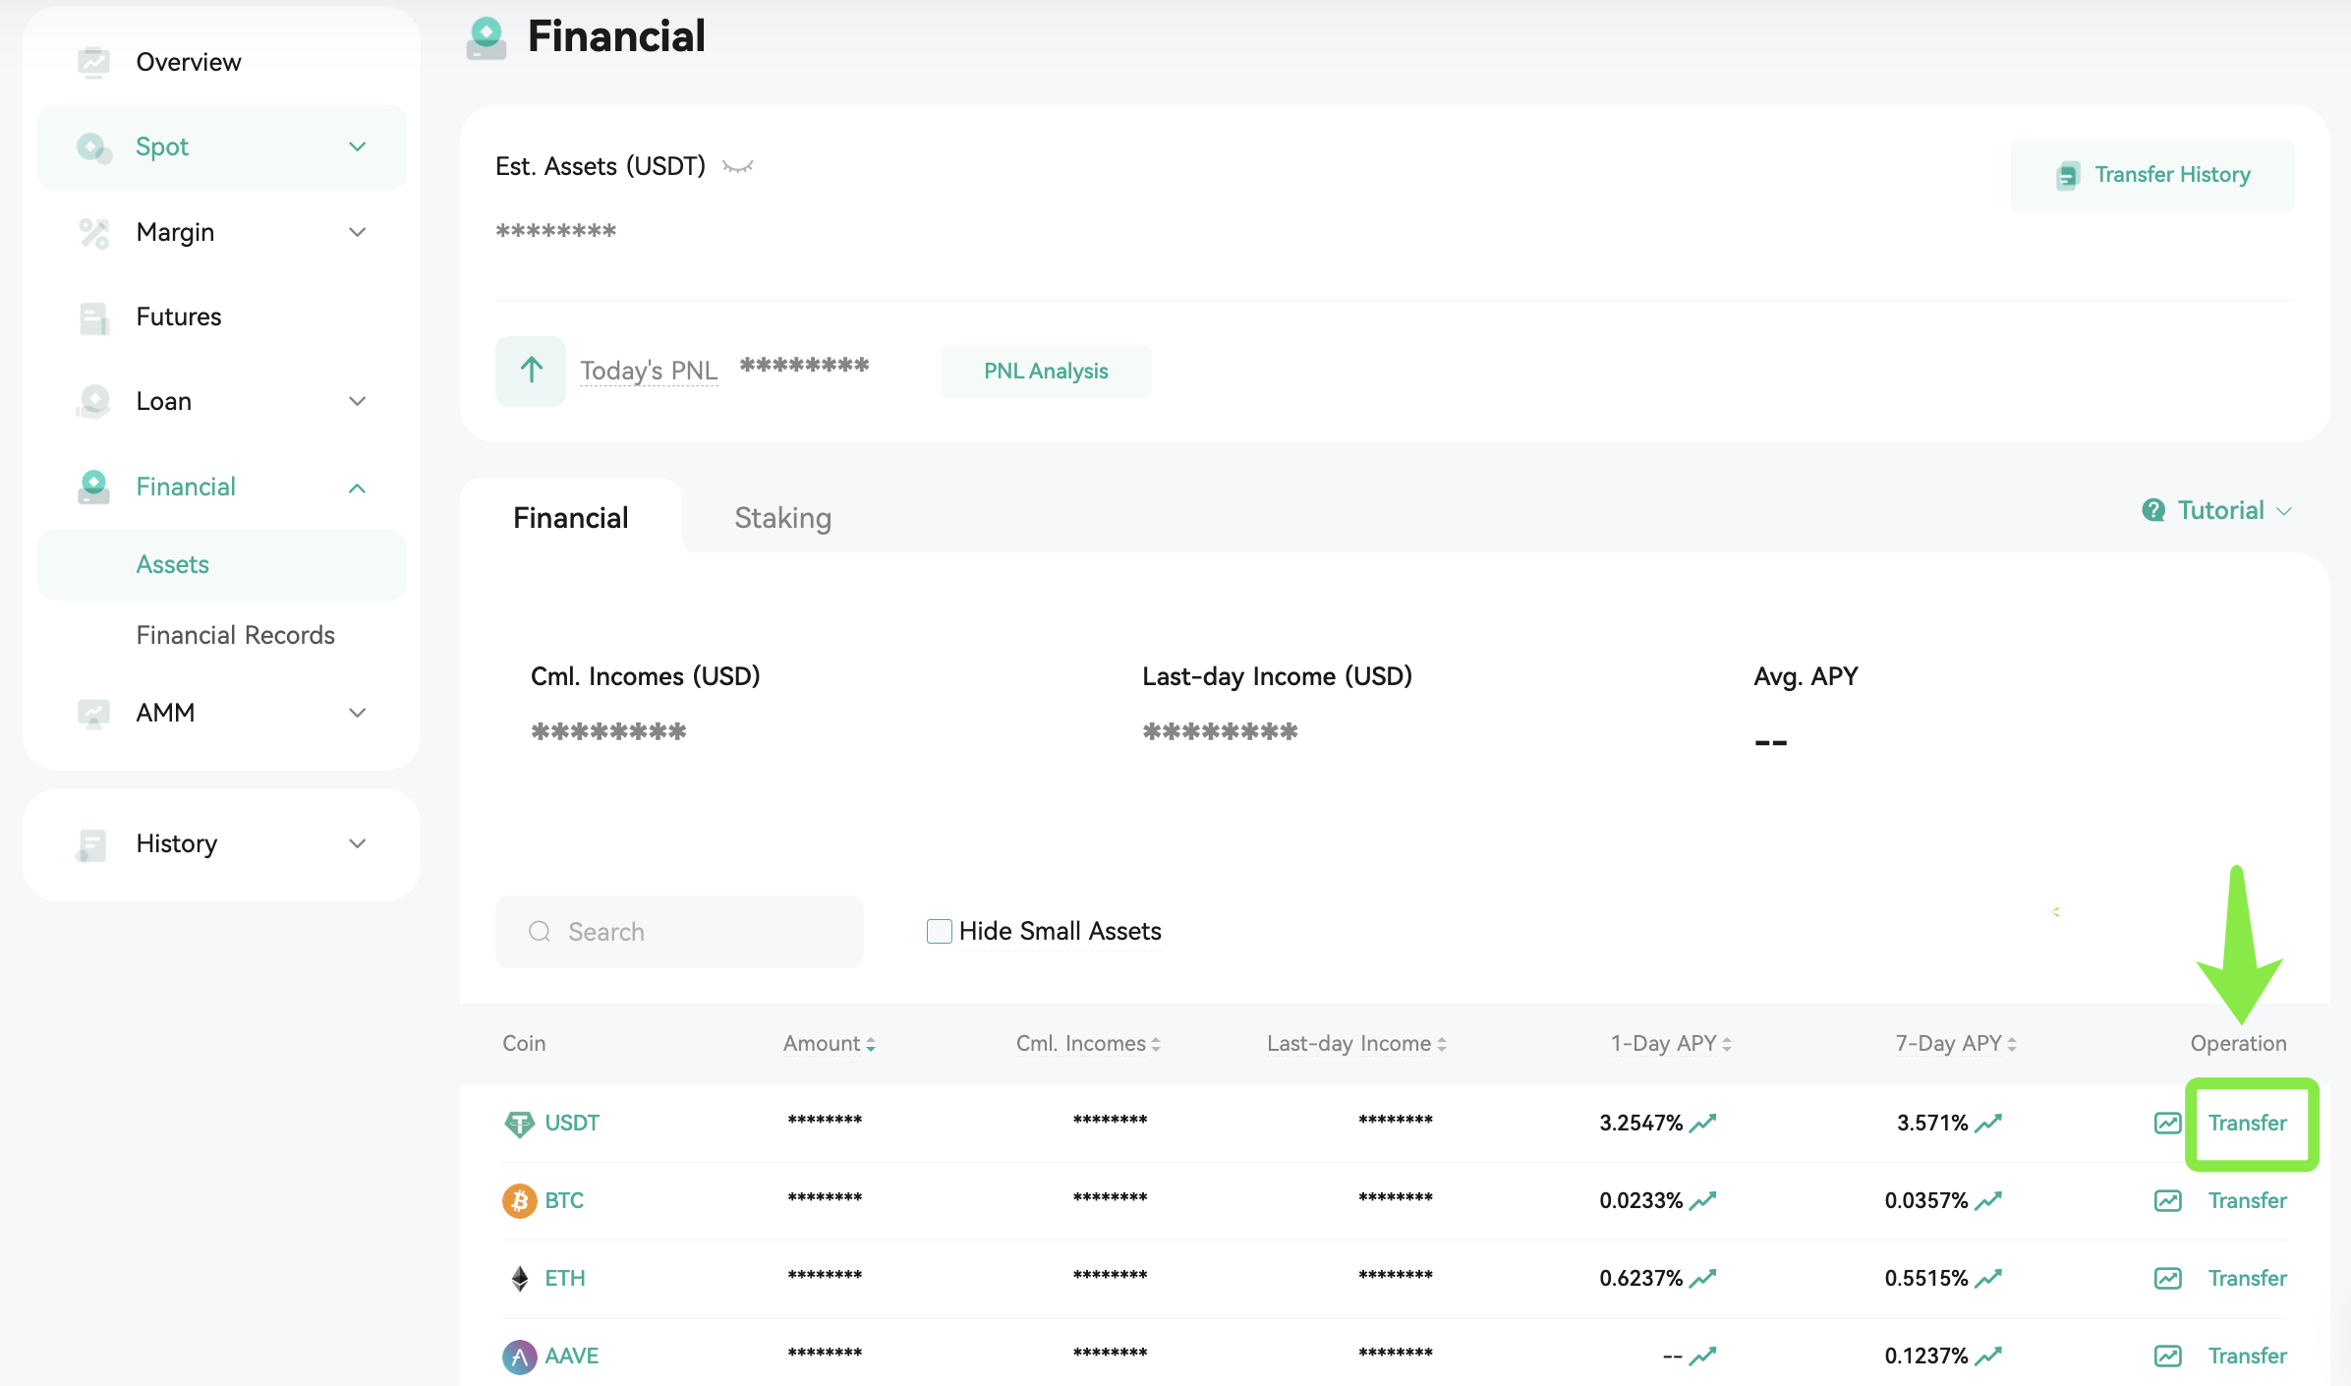Image resolution: width=2351 pixels, height=1386 pixels.
Task: Sort table by Amount column
Action: tap(829, 1043)
